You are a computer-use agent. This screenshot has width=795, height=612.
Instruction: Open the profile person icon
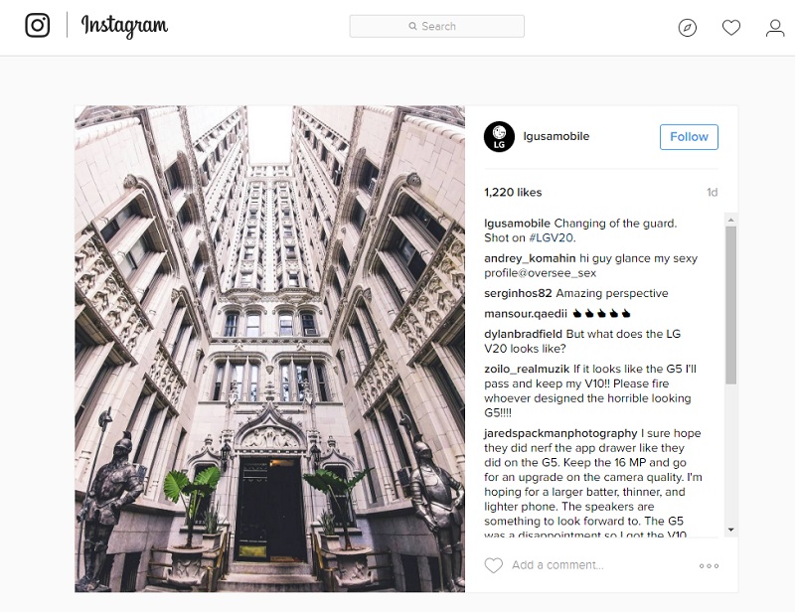[x=775, y=28]
